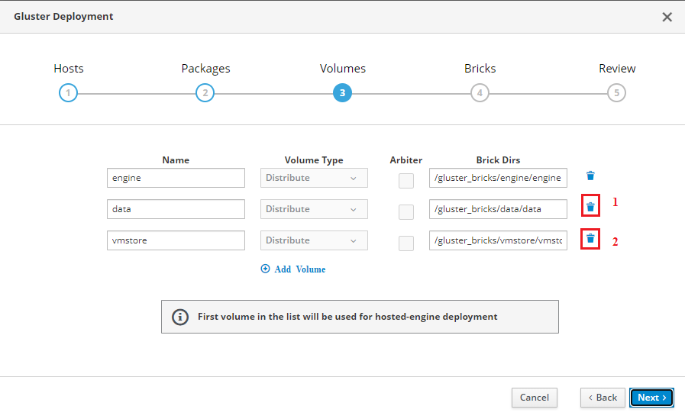Delete the vmstore volume with trash icon
The height and width of the screenshot is (419, 685).
[590, 238]
